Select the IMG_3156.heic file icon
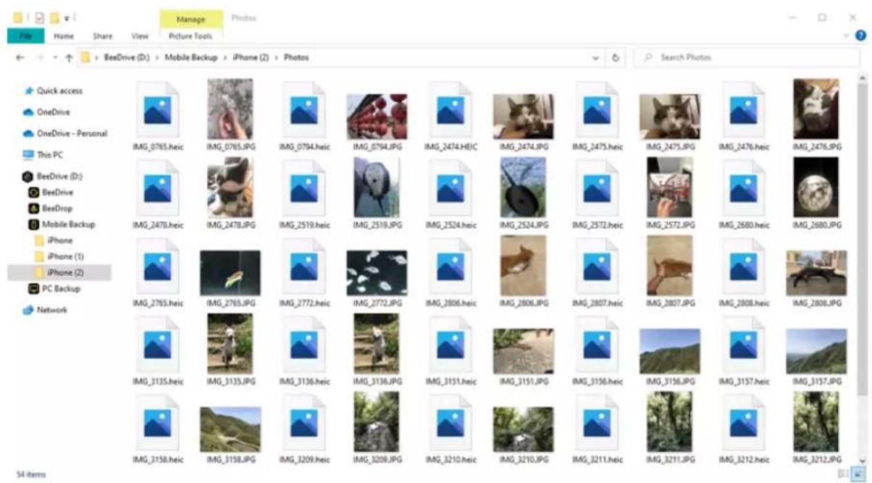 [x=597, y=345]
